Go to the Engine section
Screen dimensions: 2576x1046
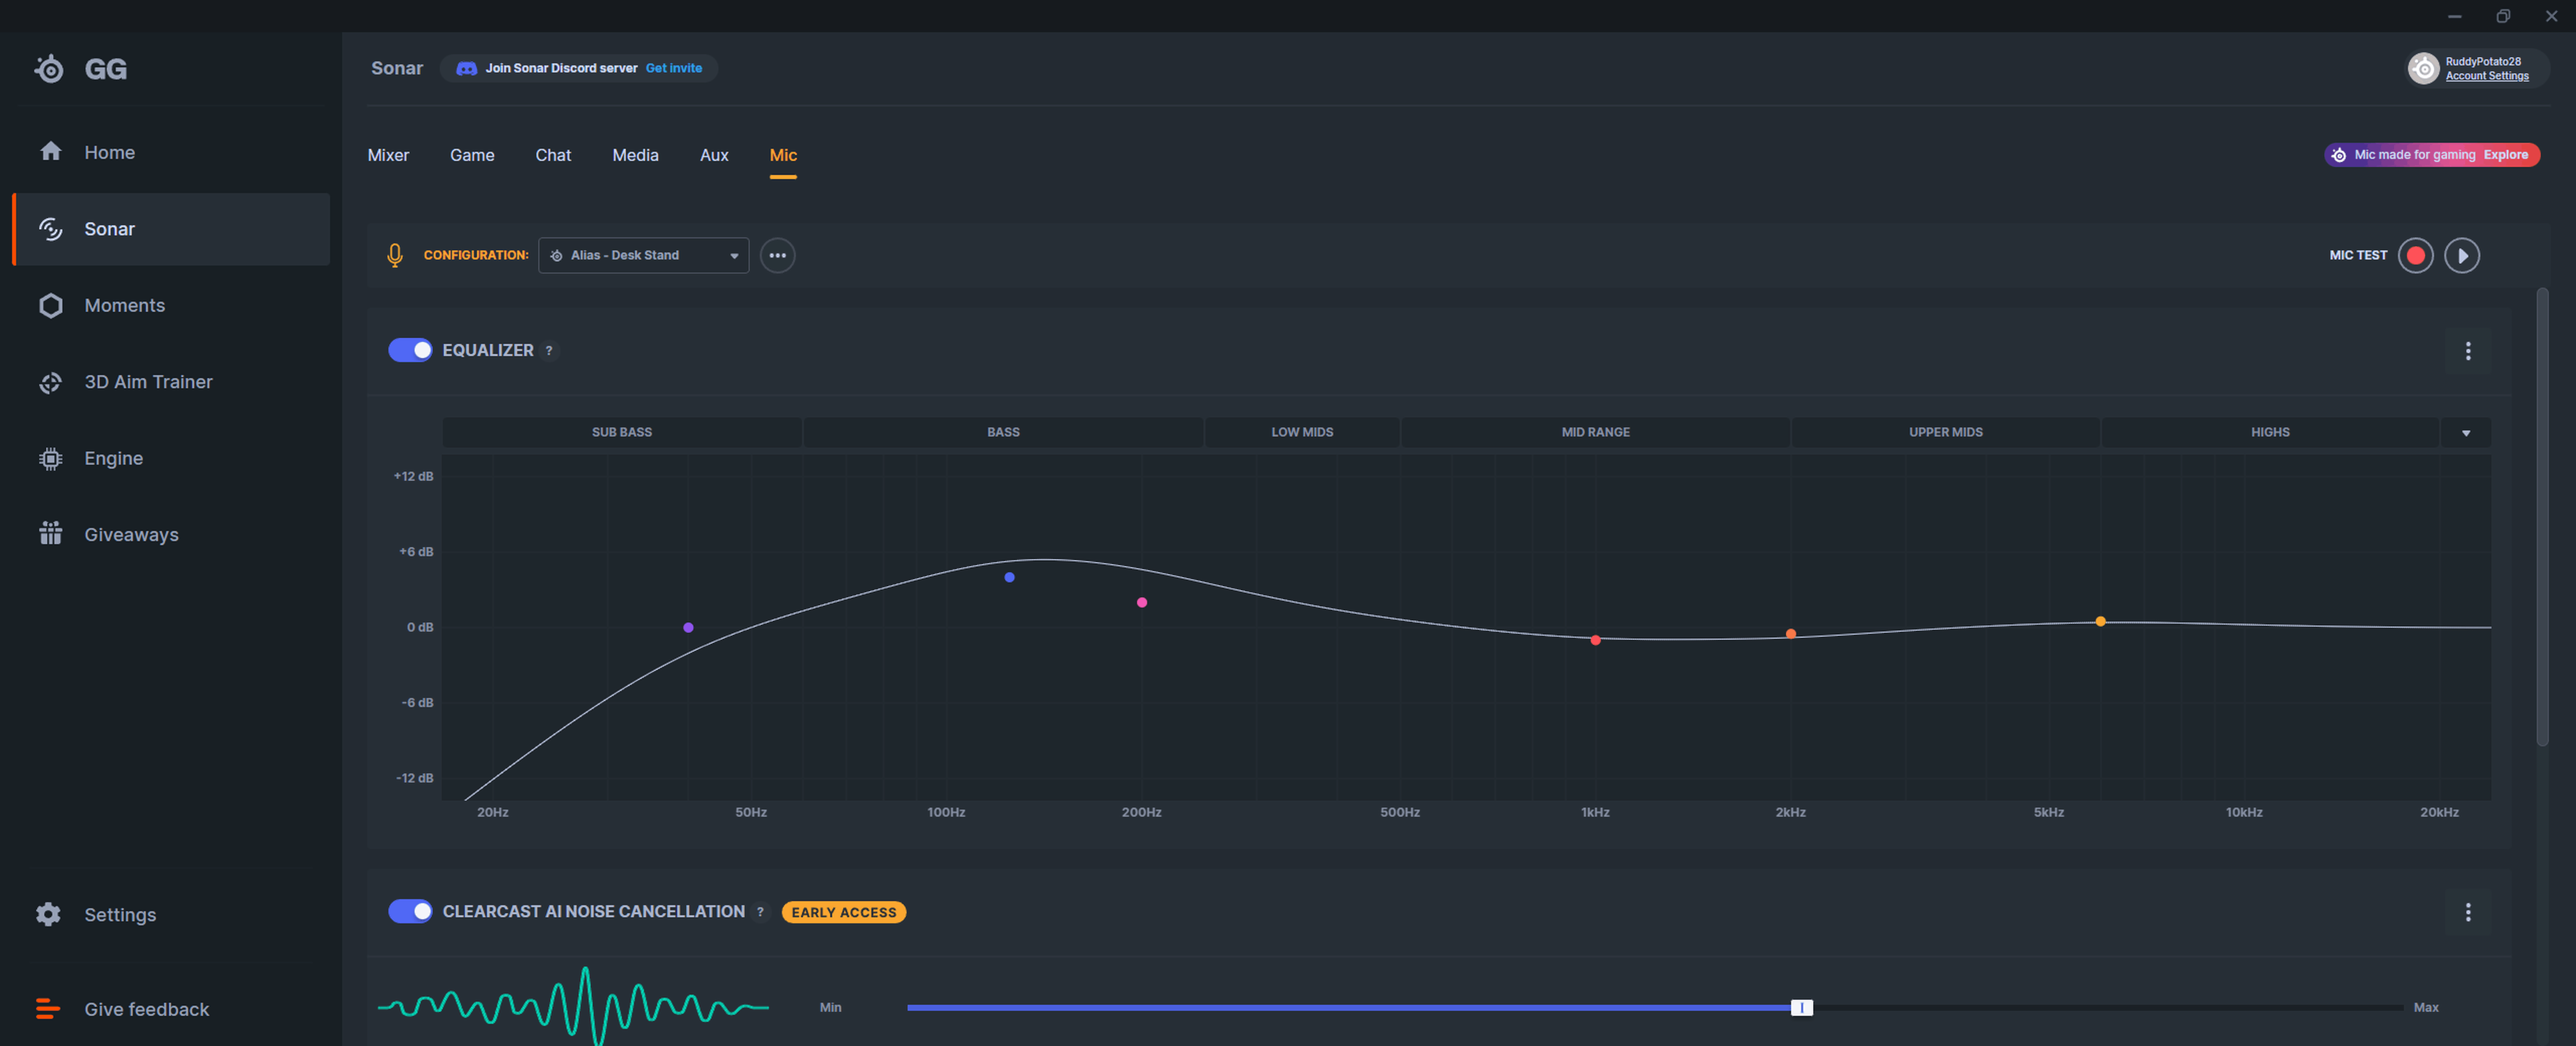171,458
